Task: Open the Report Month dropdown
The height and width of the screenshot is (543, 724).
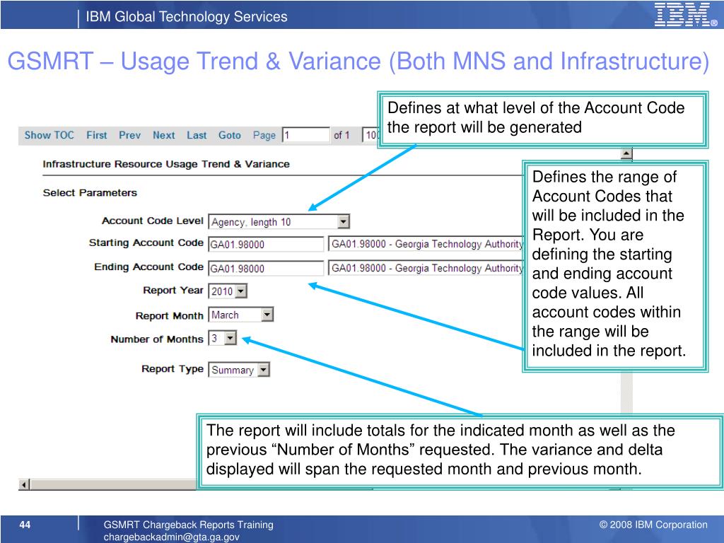Action: [x=241, y=315]
